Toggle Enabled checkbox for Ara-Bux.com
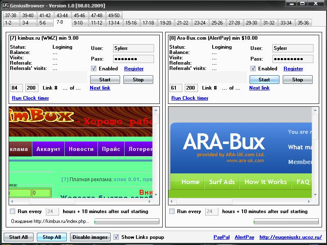 [x=253, y=68]
